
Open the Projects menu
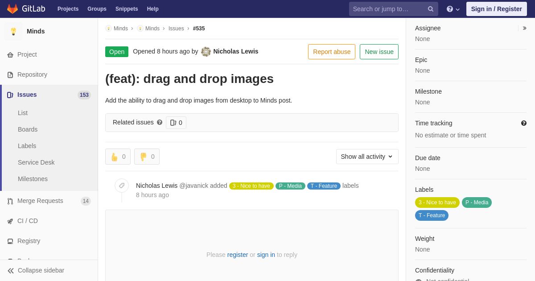(68, 9)
